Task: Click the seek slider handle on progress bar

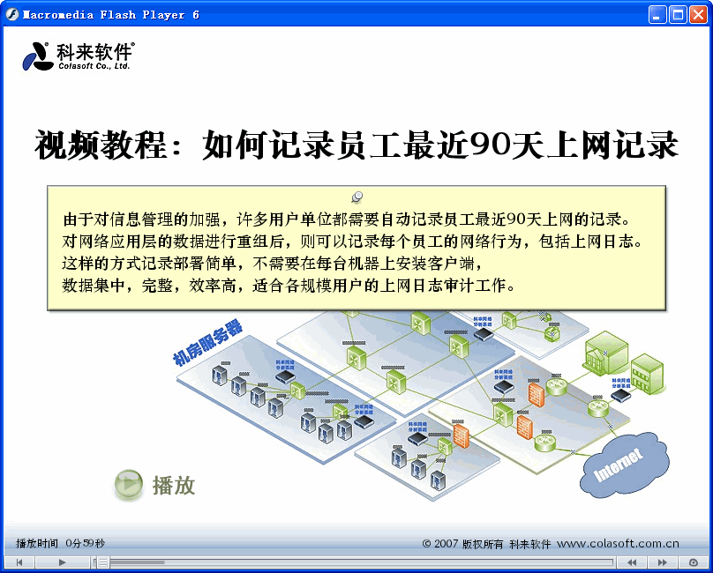Action: (x=103, y=562)
